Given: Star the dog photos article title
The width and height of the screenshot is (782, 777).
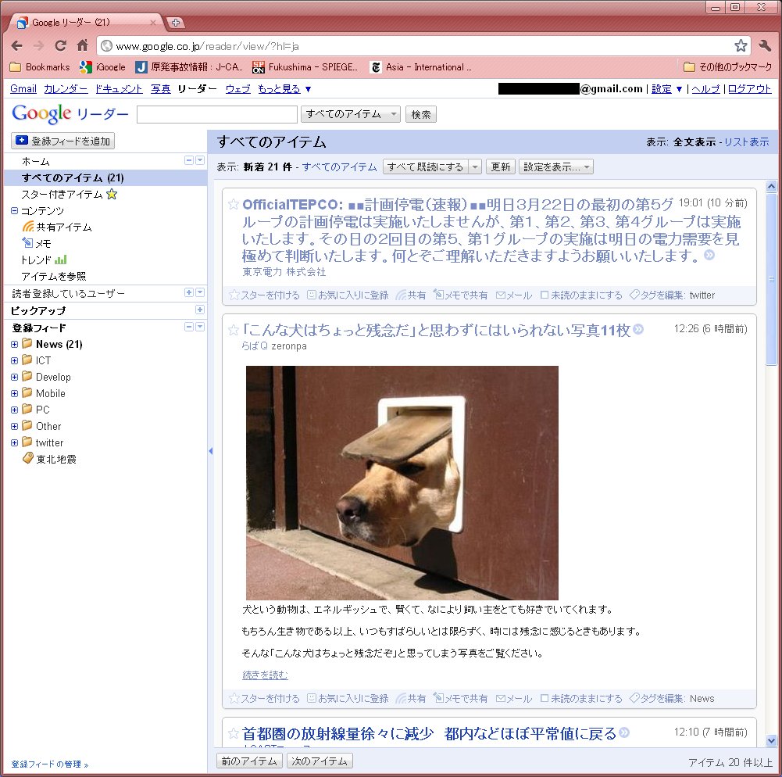Looking at the screenshot, I should 233,330.
